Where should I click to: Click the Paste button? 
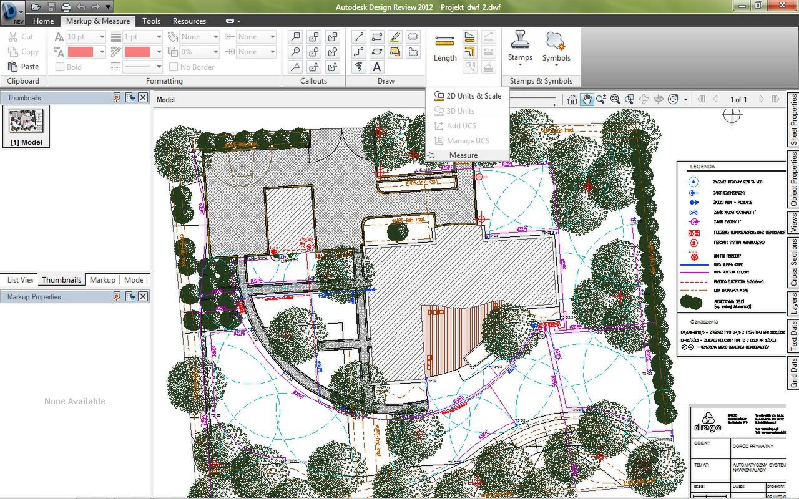pos(24,67)
